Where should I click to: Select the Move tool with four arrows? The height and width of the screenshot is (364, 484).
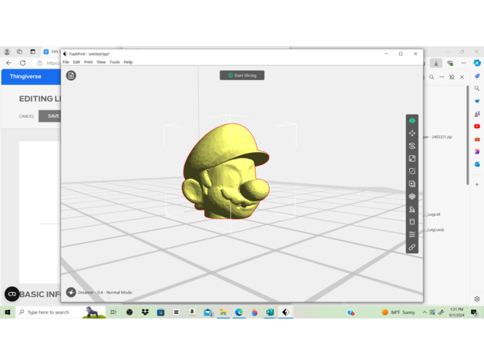coord(412,133)
